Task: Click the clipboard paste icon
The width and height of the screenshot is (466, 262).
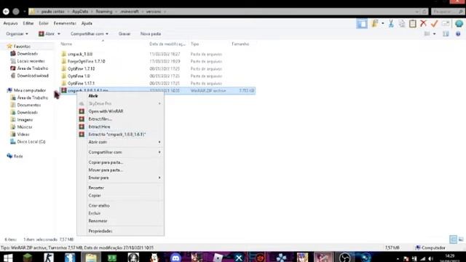Action: pos(413,23)
